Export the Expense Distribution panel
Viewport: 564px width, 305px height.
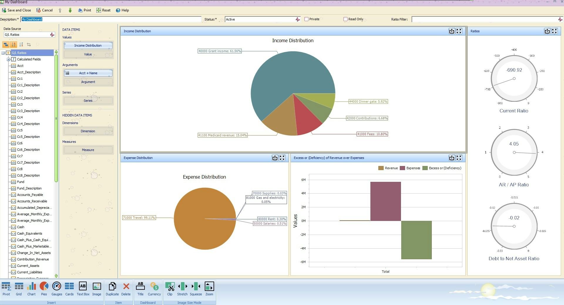tap(275, 158)
